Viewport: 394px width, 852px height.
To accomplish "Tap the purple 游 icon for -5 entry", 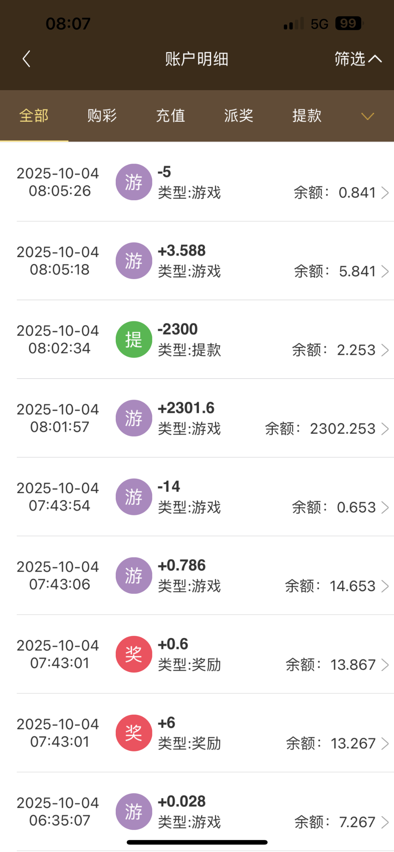I will click(134, 182).
